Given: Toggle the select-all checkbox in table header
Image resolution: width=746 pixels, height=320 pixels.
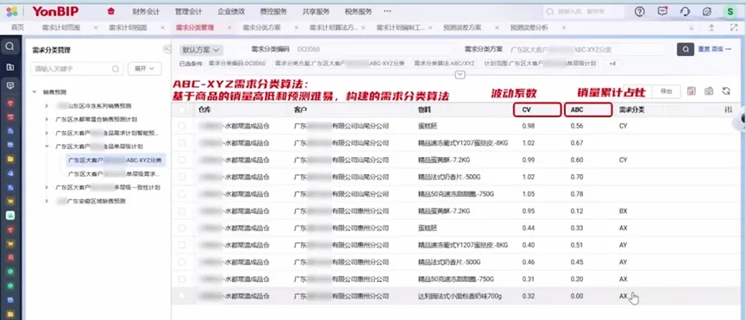Looking at the screenshot, I should tap(182, 110).
